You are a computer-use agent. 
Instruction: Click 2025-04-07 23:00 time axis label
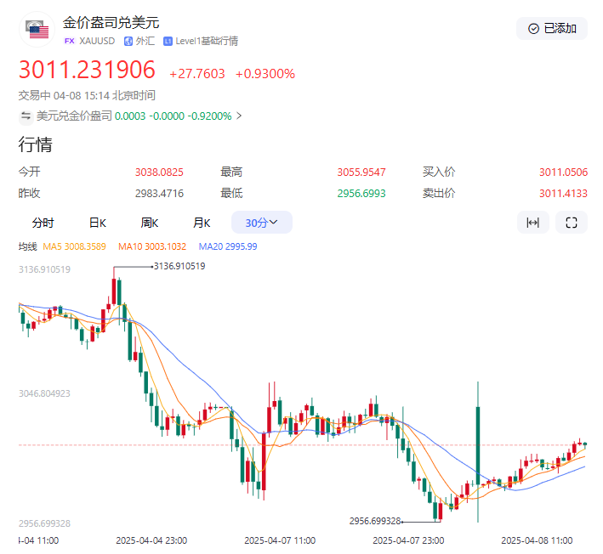point(408,541)
